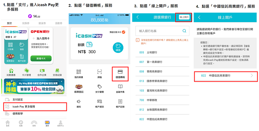Tap the round teal 儲值 button
The width and height of the screenshot is (259, 131).
(x=118, y=48)
